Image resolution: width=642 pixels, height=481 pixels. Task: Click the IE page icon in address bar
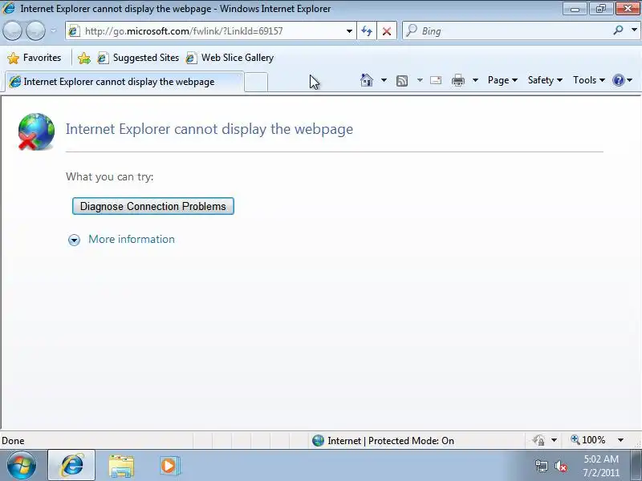click(74, 31)
